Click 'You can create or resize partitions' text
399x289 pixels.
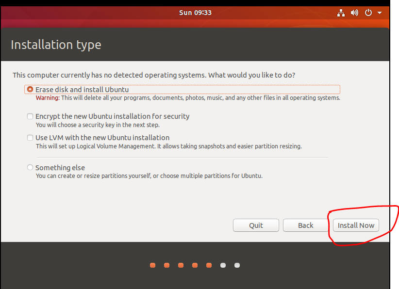pos(149,176)
